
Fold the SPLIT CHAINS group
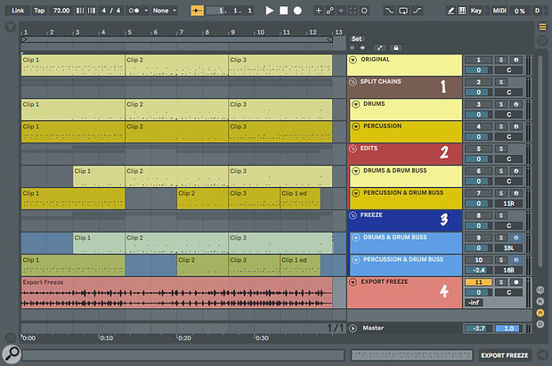coord(353,82)
